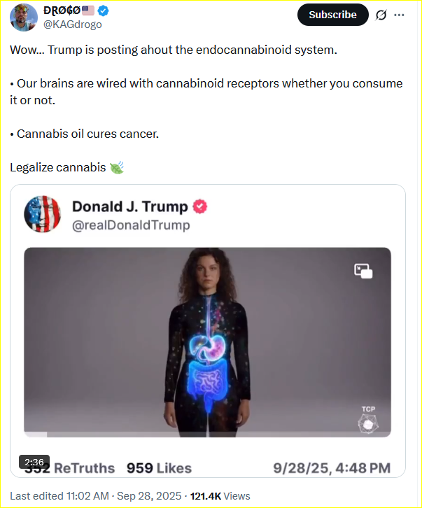
Task: Click the red verified badge beside Donald J. Trump
Action: coord(200,206)
